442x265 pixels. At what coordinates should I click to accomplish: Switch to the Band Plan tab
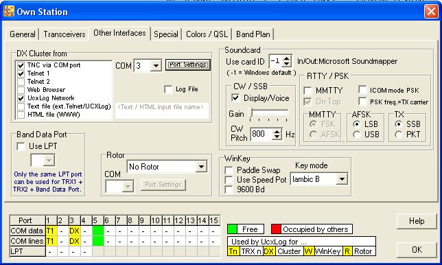click(x=253, y=34)
